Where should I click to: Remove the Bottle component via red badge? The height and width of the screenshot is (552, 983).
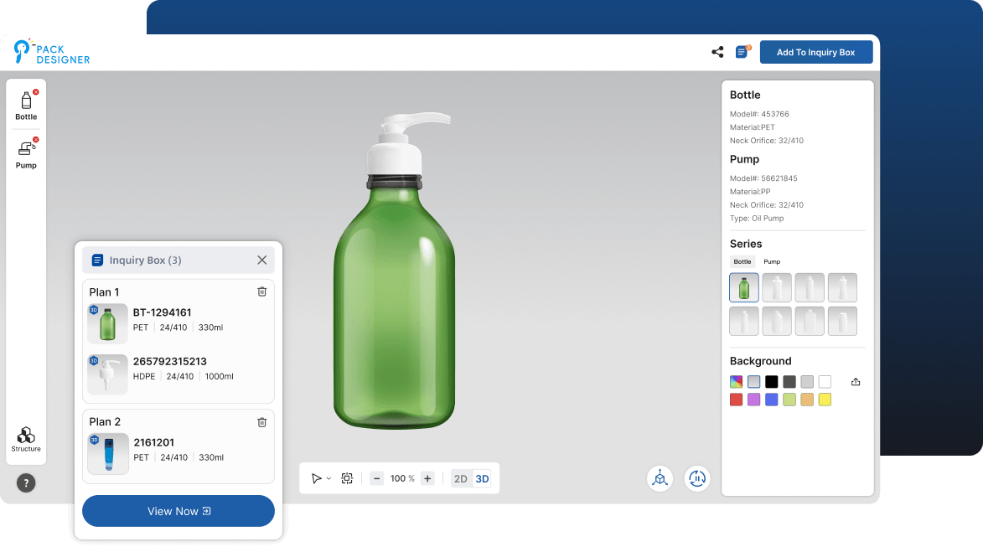[36, 92]
